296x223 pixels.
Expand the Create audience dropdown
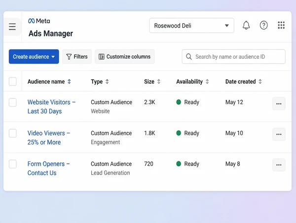(34, 57)
